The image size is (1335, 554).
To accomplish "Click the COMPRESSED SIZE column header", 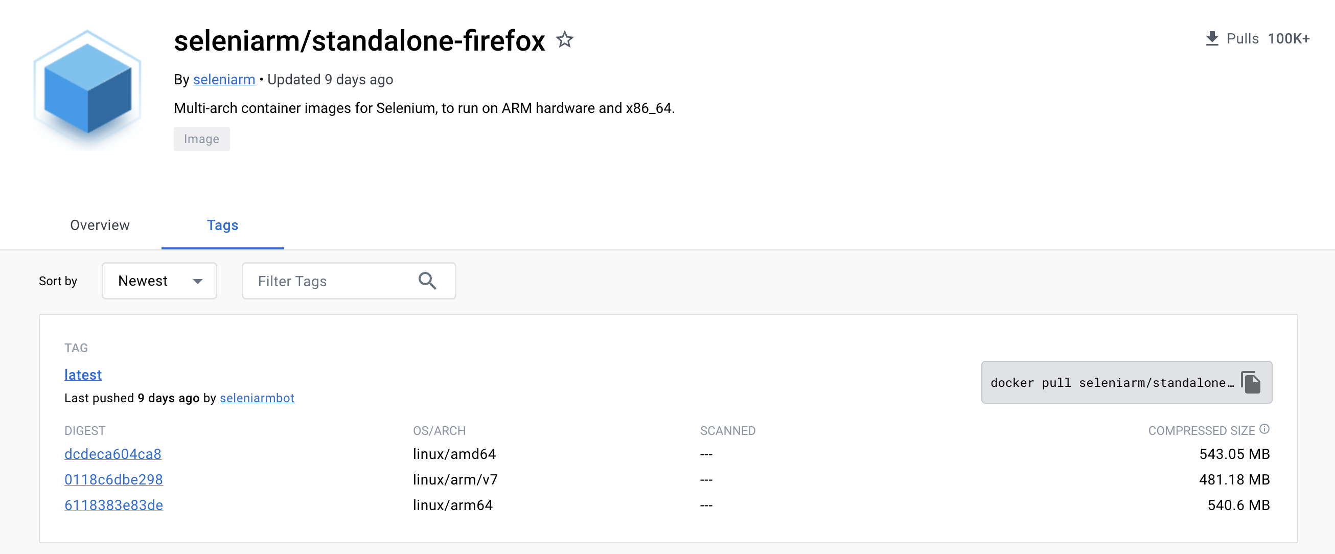I will [1201, 431].
